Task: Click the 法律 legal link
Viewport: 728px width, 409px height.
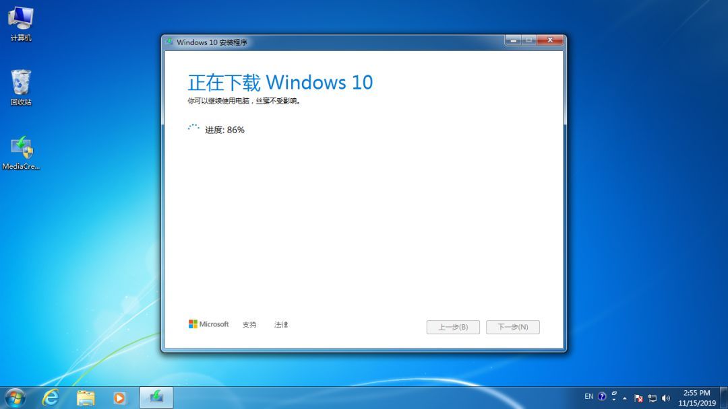Action: tap(281, 324)
